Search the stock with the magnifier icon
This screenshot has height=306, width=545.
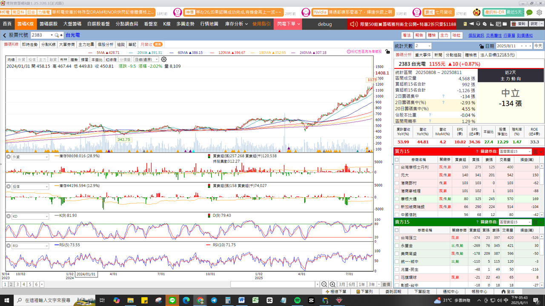point(57,35)
